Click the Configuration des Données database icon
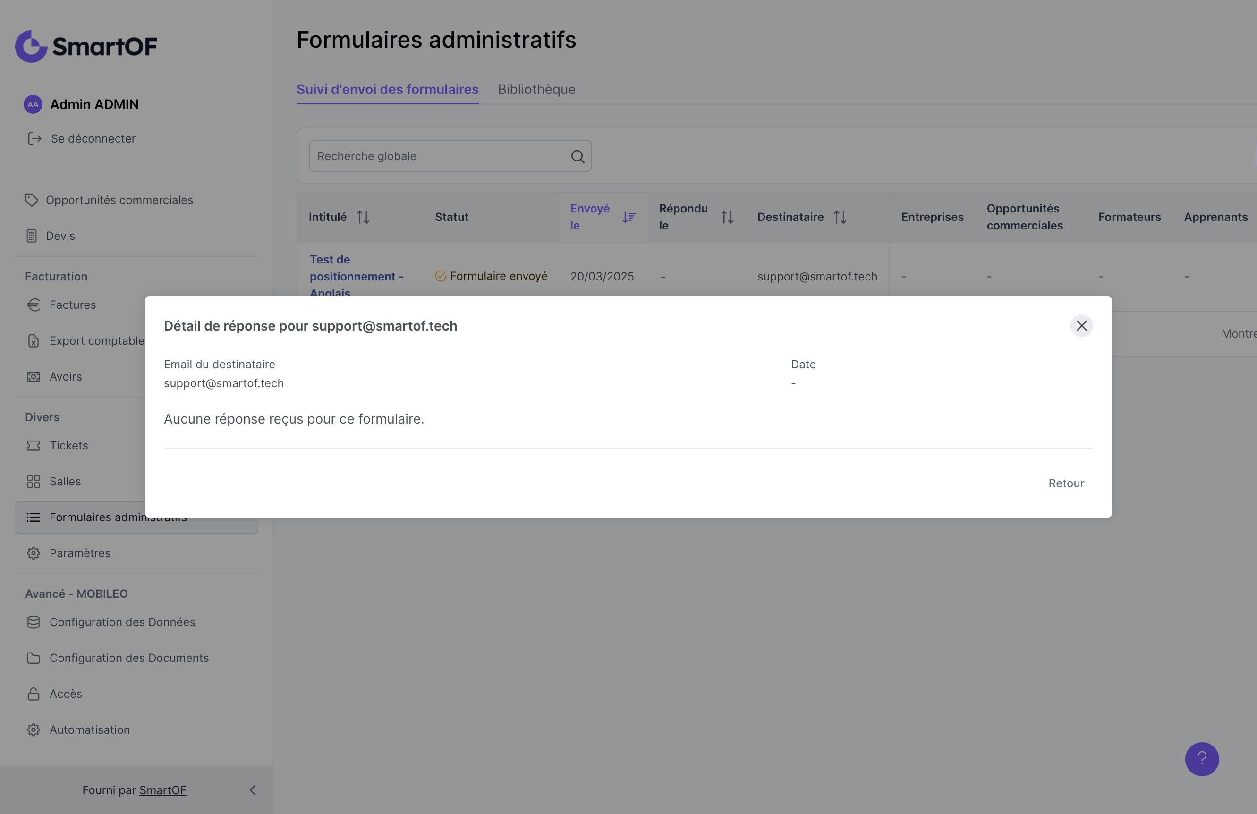The height and width of the screenshot is (814, 1257). [x=33, y=622]
